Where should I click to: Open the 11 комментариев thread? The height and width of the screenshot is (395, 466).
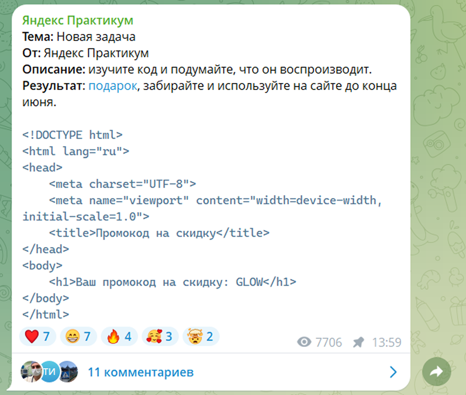coord(141,372)
